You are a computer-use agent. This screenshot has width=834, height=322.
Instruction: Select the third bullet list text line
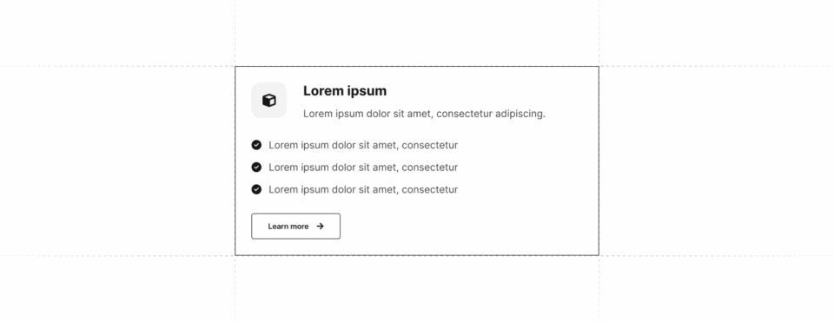(x=363, y=190)
